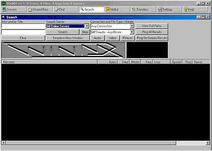Open the Servers tab
The image size is (212, 151).
click(14, 10)
